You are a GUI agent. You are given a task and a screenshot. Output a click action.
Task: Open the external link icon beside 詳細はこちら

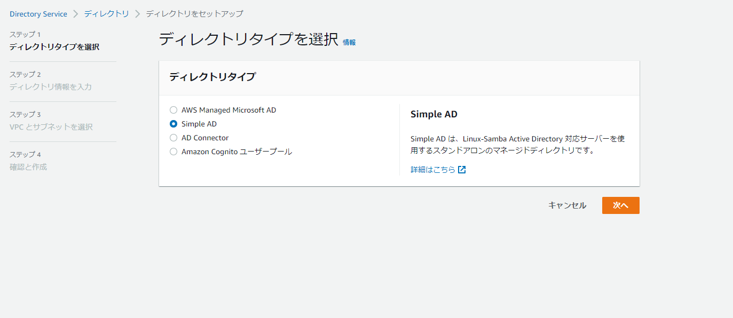tap(462, 170)
